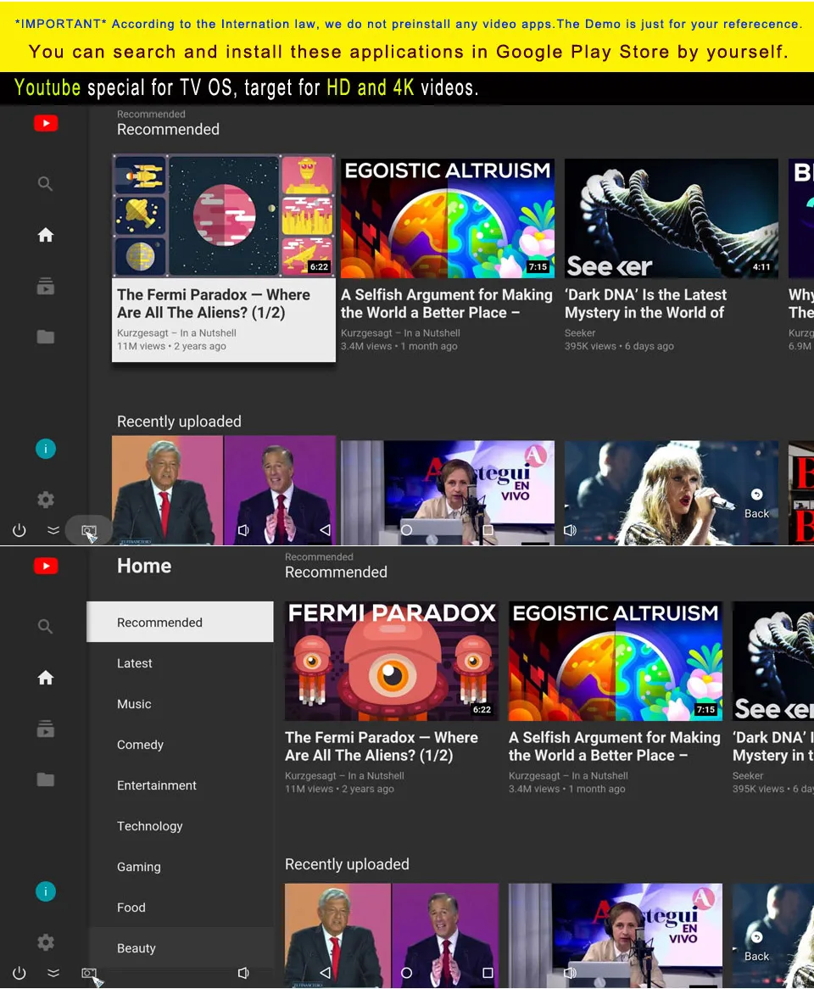Click the volume down icon in upper screenshot
The image size is (814, 989).
(243, 530)
